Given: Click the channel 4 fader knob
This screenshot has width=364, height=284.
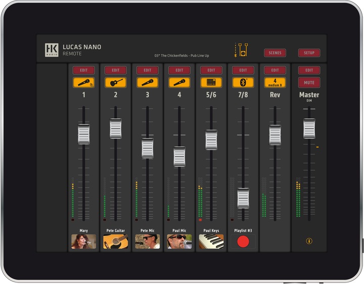Looking at the screenshot, I should coord(179,157).
